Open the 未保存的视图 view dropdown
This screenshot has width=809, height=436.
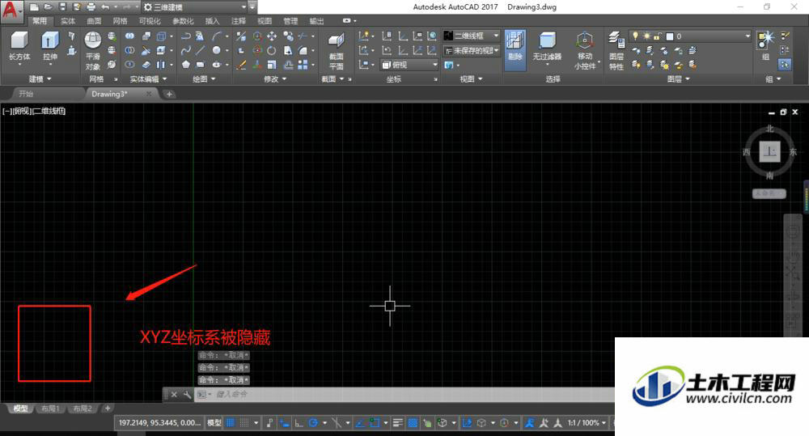tap(472, 51)
